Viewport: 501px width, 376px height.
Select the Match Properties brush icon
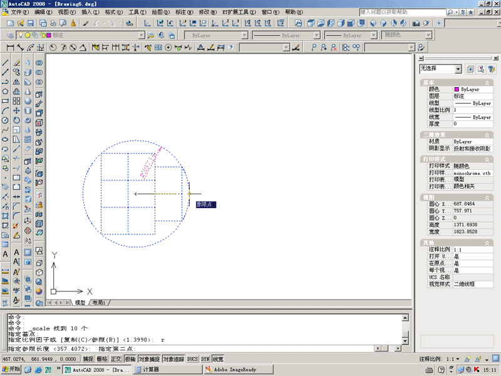pyautogui.click(x=86, y=23)
